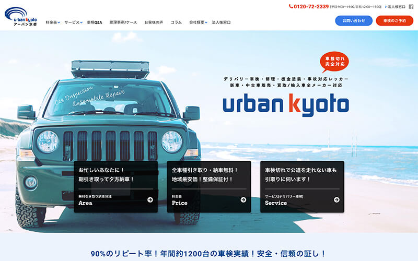Image resolution: width=418 pixels, height=261 pixels.
Task: Click the urban kyoto header logo
Action: [x=21, y=16]
